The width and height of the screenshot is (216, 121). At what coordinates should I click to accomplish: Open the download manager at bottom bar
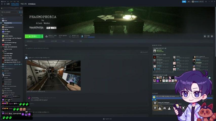click(x=107, y=119)
